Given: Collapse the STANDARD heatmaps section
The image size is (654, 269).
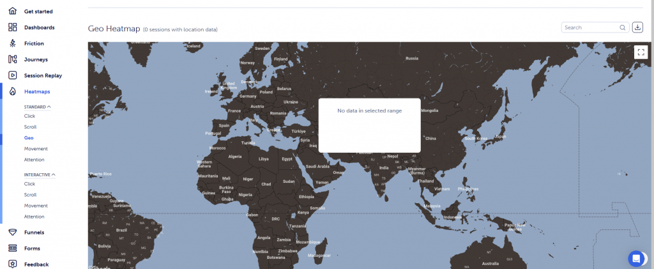Looking at the screenshot, I should (49, 107).
